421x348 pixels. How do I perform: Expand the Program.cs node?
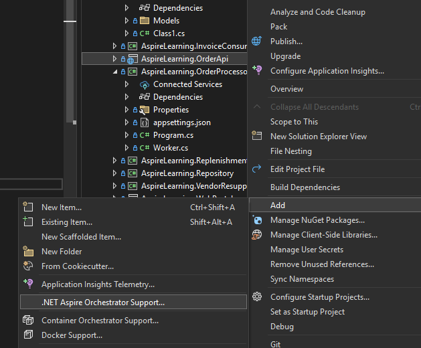tap(127, 135)
